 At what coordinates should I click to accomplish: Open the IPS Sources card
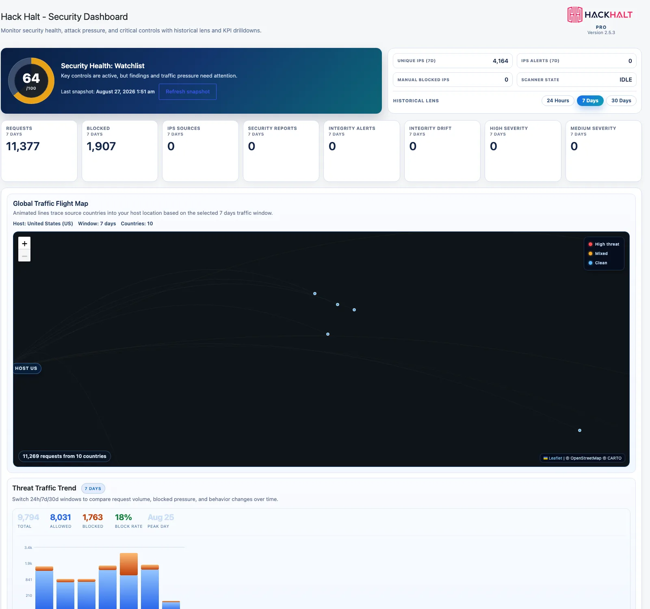[x=200, y=151]
